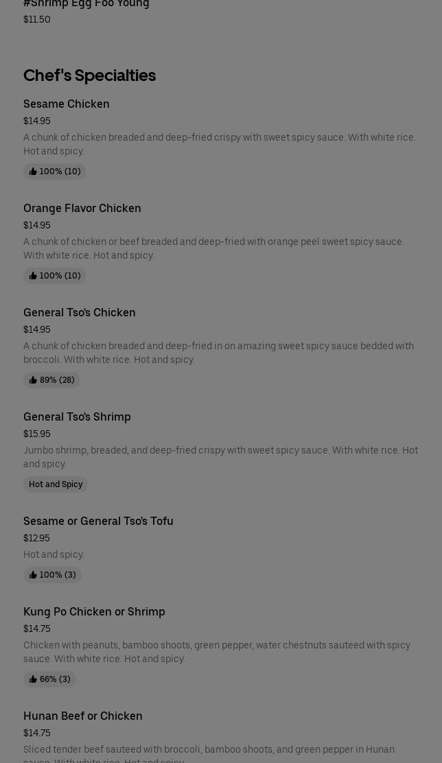Click thumbs-up icon under General Tso's Chicken
The image size is (442, 763).
pos(33,380)
